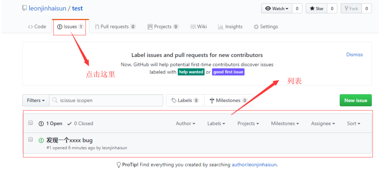Click the search magnifier icon in the filter box
The image size is (379, 170).
pyautogui.click(x=55, y=100)
